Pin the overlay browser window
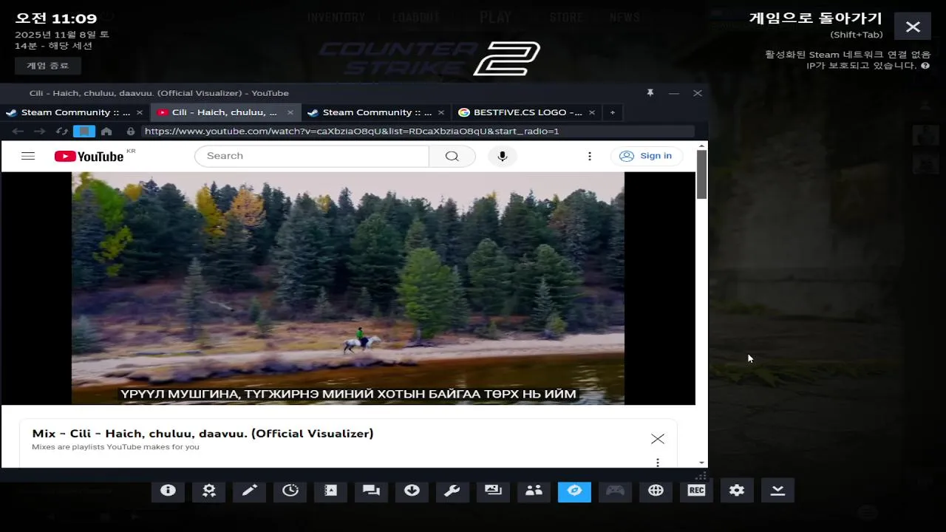Screen dimensions: 946x532 click(x=650, y=93)
